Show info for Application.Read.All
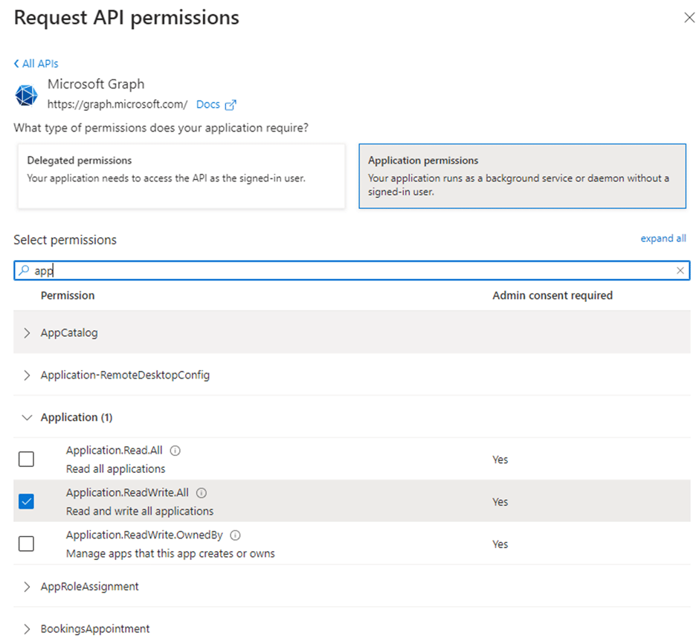Viewport: 699px width, 641px height. [x=175, y=451]
